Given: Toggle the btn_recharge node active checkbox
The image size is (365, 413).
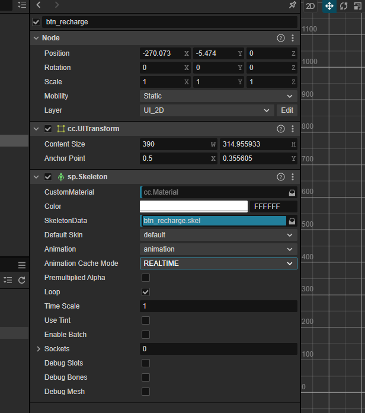Looking at the screenshot, I should click(x=36, y=22).
